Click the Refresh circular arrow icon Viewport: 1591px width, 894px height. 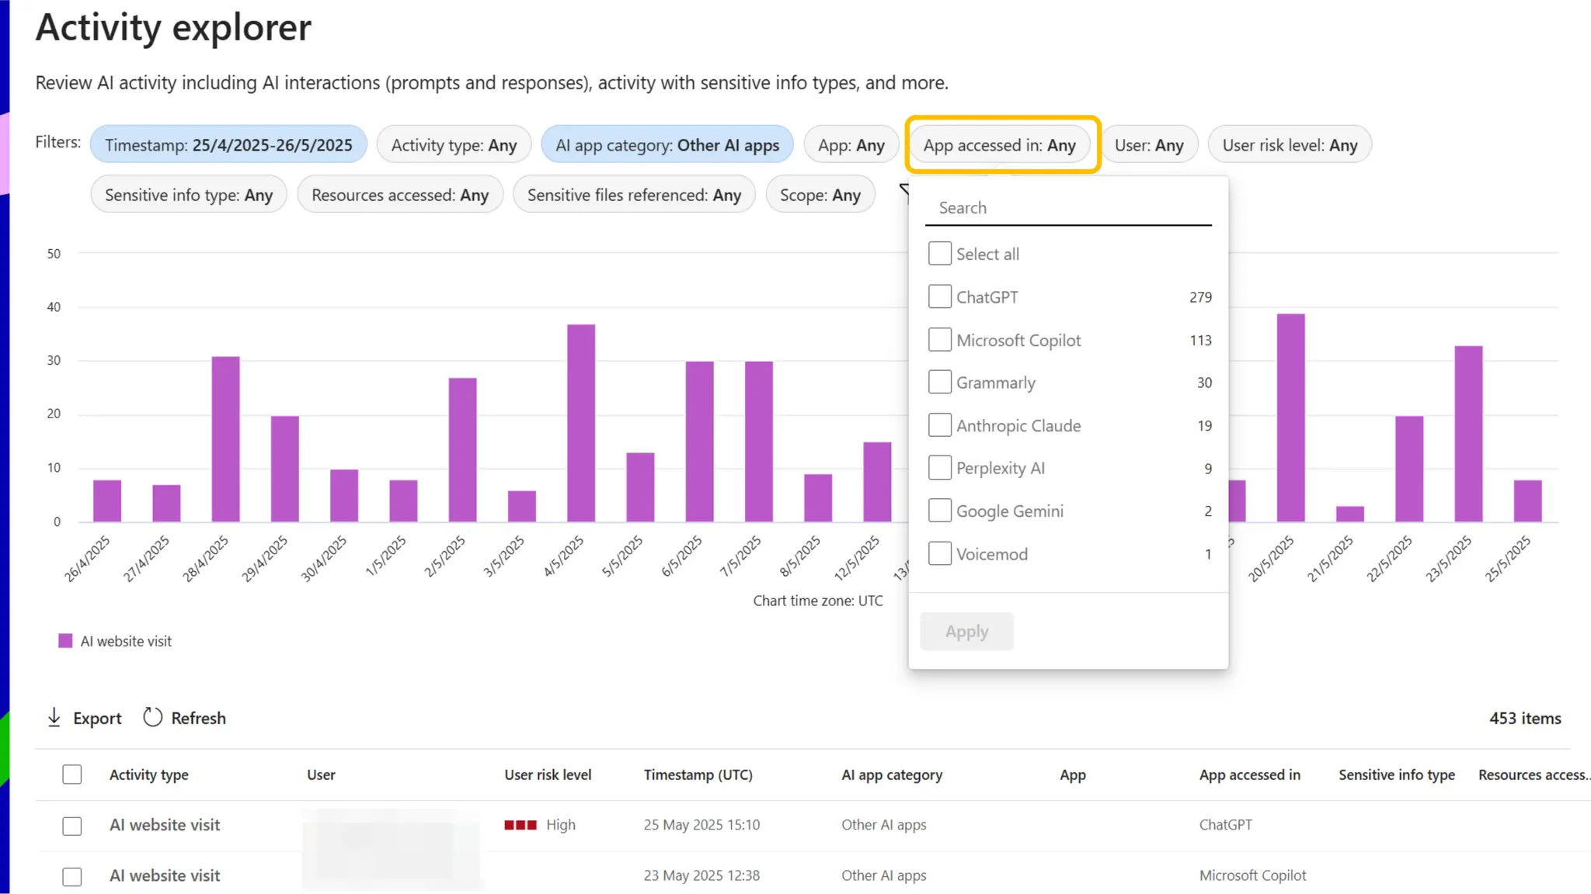tap(152, 717)
